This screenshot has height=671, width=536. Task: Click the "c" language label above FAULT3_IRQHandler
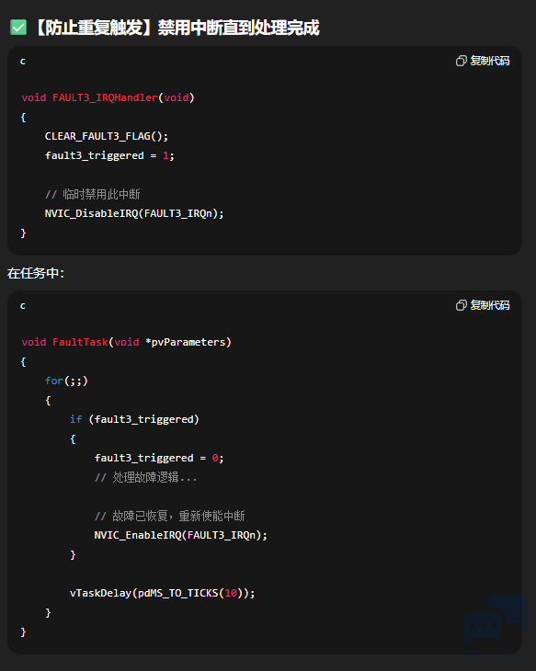coord(23,62)
